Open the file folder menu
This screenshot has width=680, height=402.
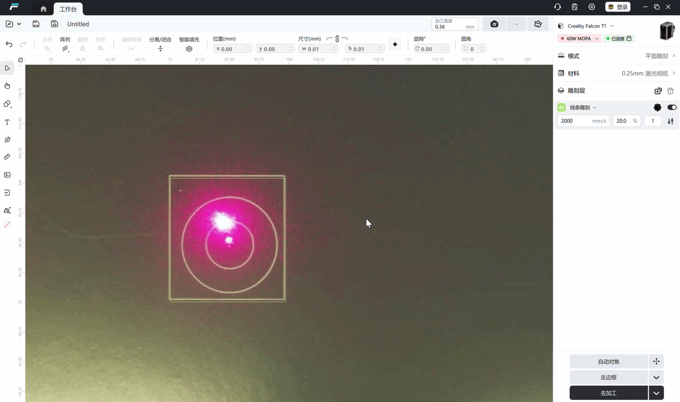(13, 24)
